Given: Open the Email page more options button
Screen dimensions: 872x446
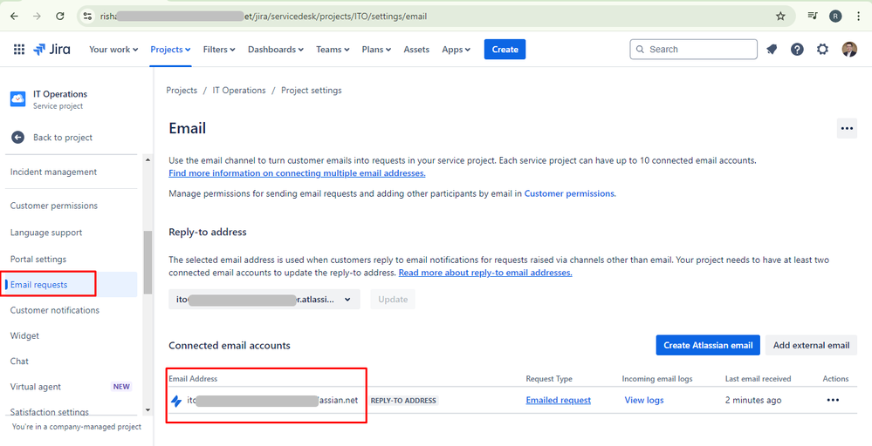Looking at the screenshot, I should click(x=847, y=129).
